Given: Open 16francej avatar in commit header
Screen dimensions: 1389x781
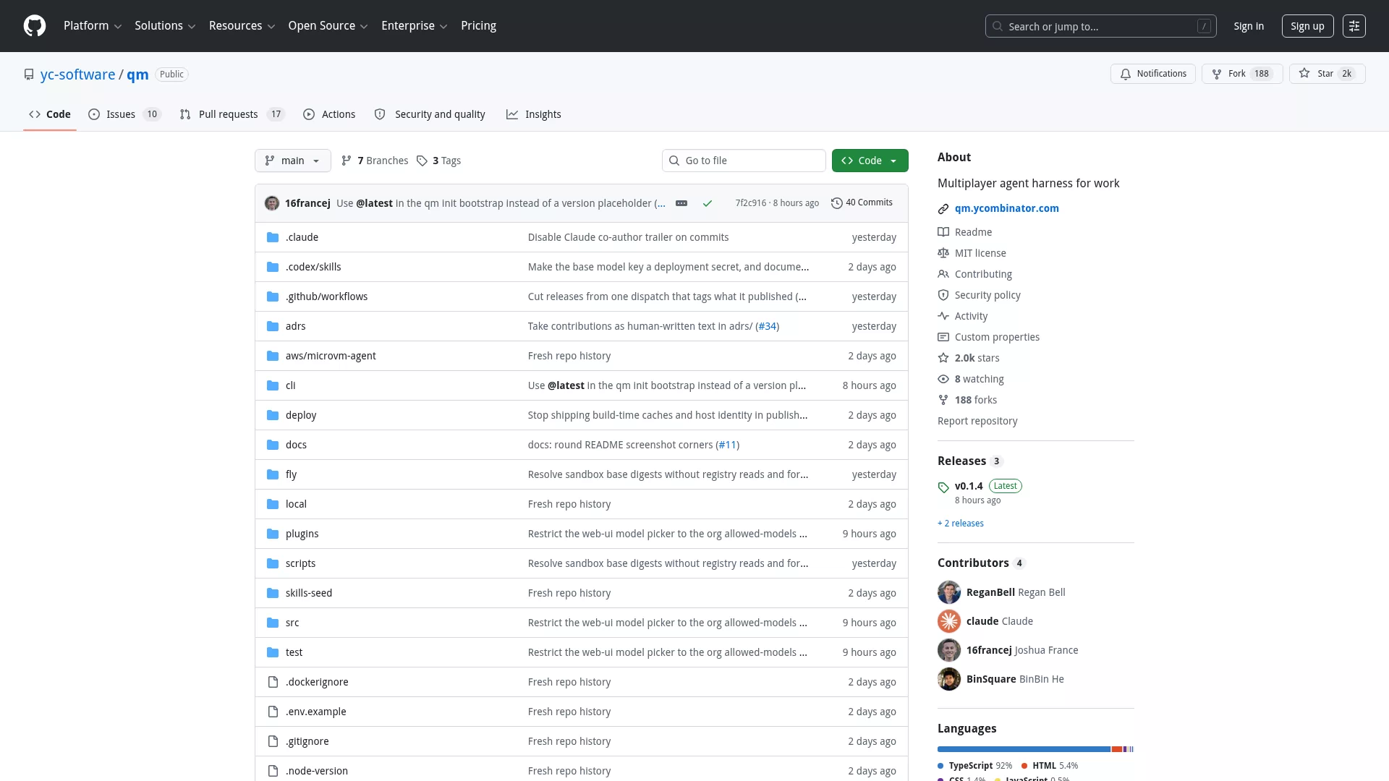Looking at the screenshot, I should (x=272, y=203).
